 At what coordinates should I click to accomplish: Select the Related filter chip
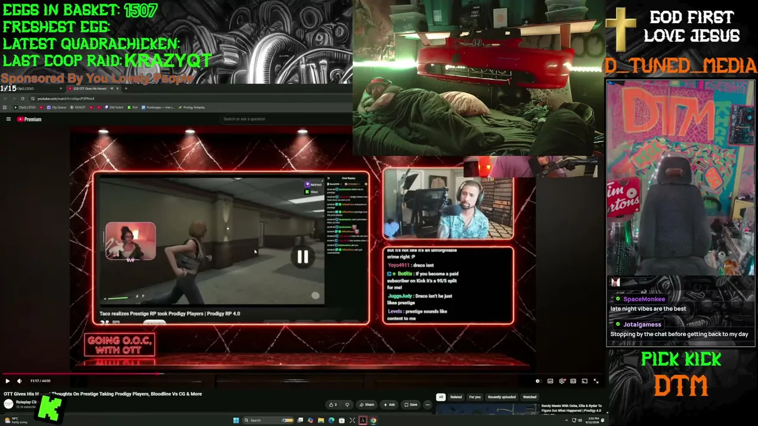(456, 397)
